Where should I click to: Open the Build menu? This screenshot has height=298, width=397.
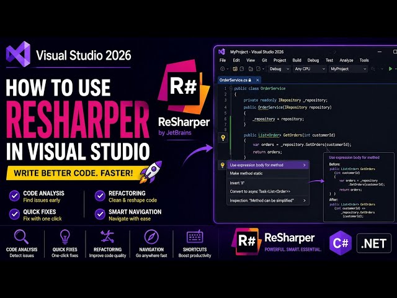tap(297, 60)
